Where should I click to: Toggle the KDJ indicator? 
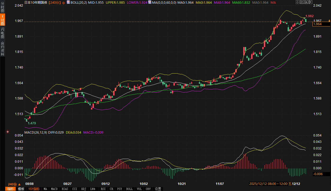click(x=84, y=189)
